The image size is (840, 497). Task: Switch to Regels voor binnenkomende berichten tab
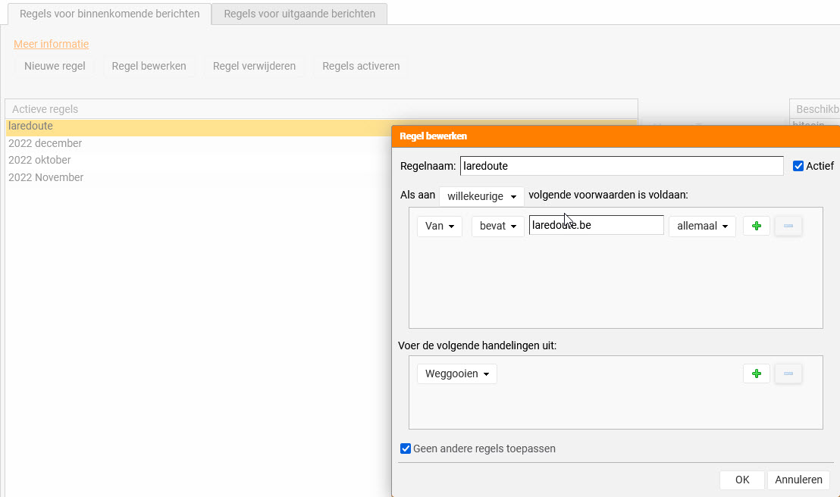coord(109,14)
